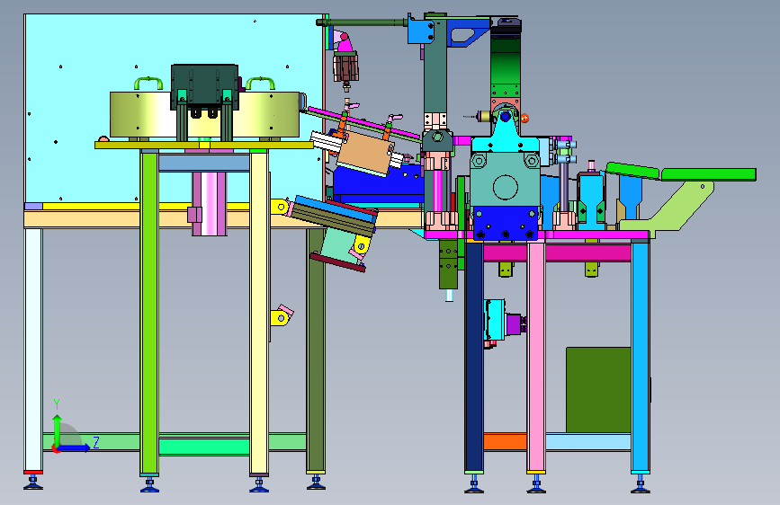Select the large dark green box

598,390
